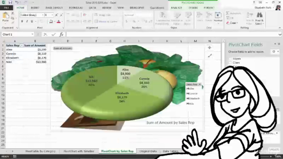Click the AutoSum sigma icon

coord(228,13)
